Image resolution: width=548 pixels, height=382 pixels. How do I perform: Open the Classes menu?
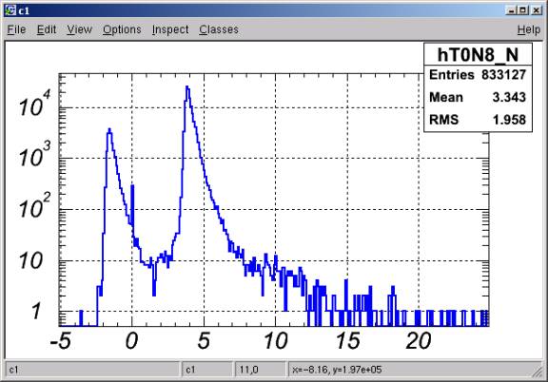pyautogui.click(x=219, y=29)
